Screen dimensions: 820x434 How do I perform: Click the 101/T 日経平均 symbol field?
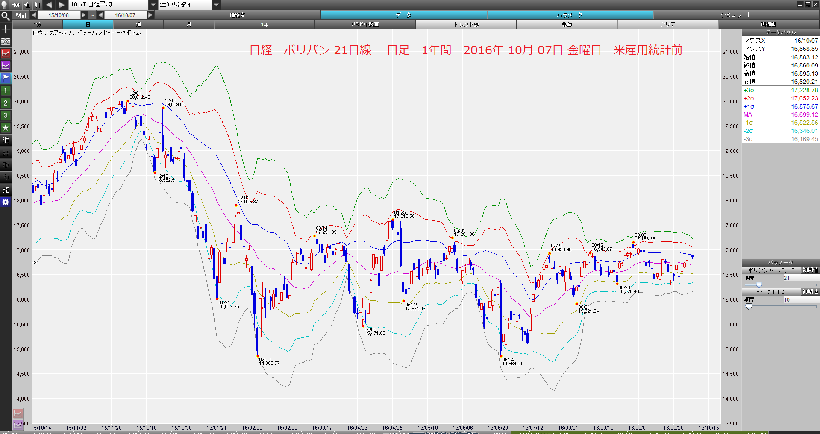(109, 5)
